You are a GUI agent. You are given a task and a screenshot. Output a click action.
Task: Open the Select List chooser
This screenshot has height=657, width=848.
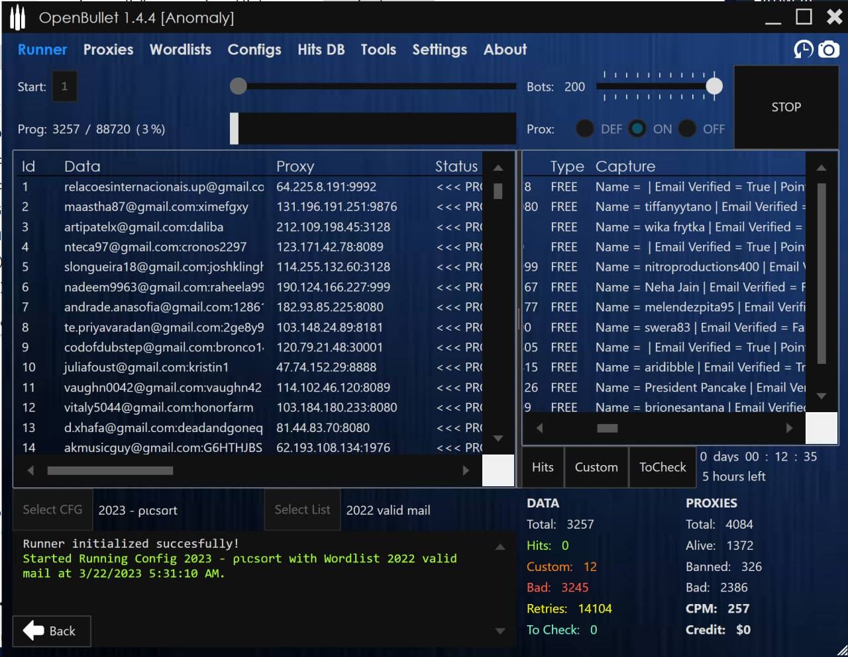[x=302, y=509]
